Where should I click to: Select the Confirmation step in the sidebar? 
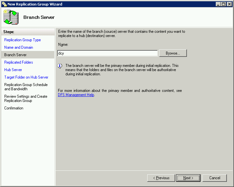point(14,108)
